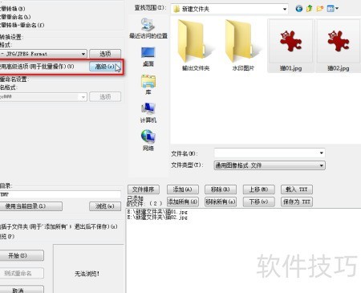Select the 输出文件夹 folder
361x293 pixels.
pyautogui.click(x=196, y=46)
